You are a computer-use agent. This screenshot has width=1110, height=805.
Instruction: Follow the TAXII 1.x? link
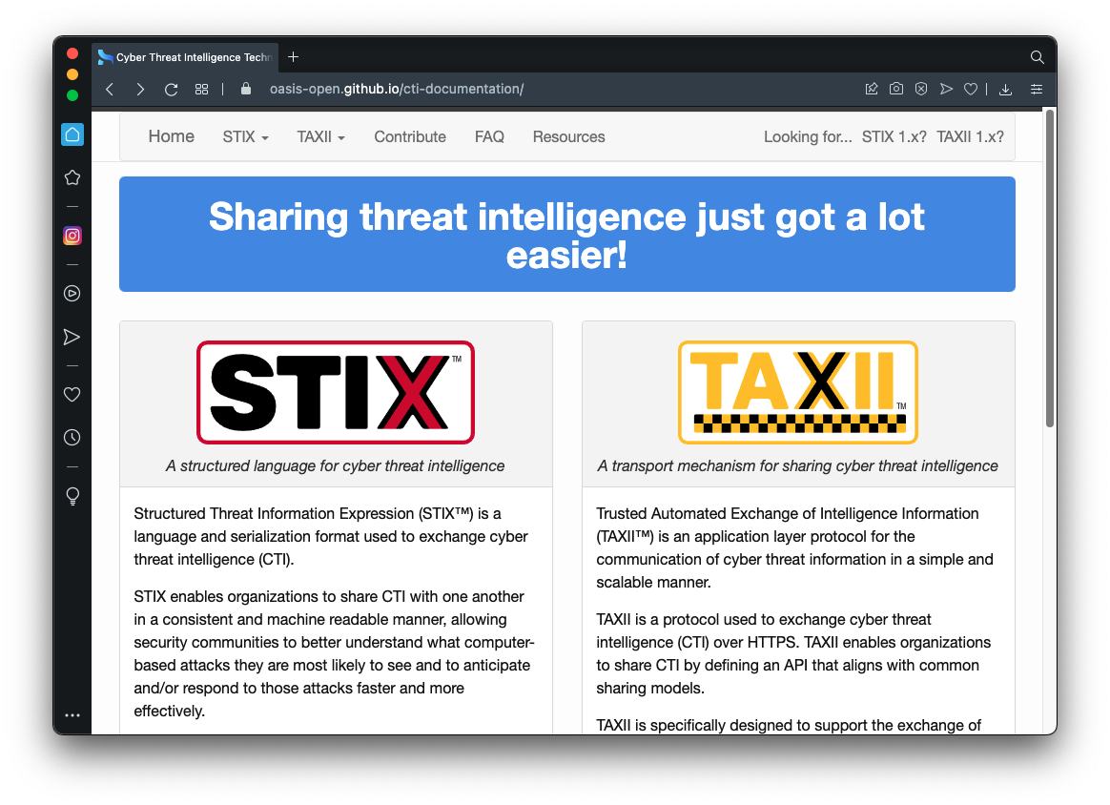pyautogui.click(x=971, y=136)
